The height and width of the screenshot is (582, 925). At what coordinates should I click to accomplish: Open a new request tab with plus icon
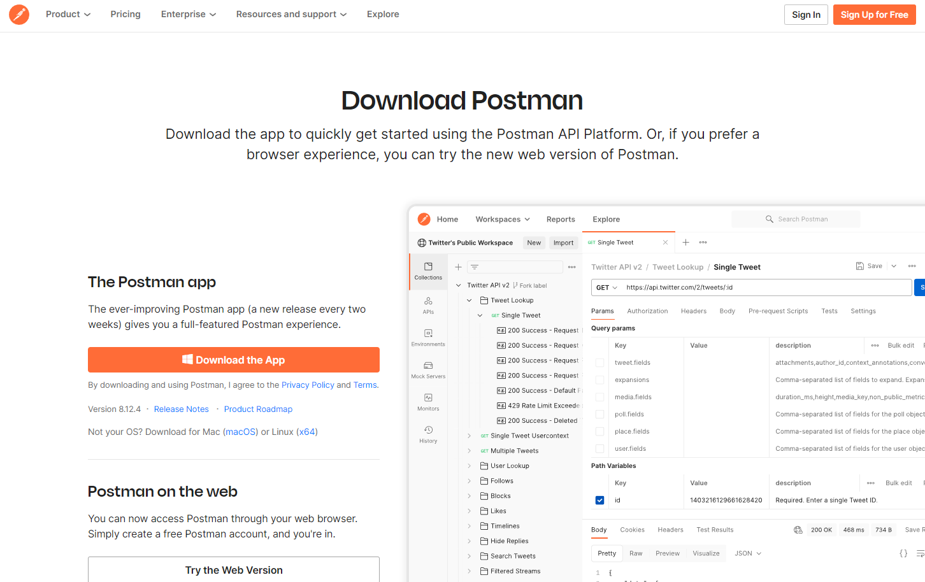coord(686,243)
